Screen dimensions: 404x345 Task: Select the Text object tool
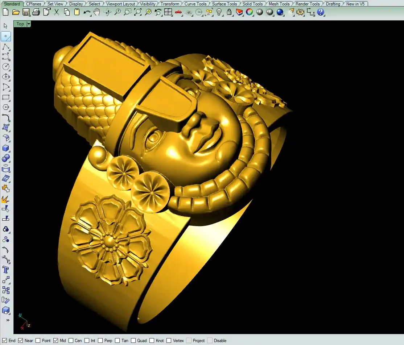coord(6,270)
